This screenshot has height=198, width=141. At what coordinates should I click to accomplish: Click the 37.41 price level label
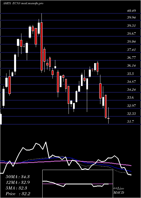(131, 49)
